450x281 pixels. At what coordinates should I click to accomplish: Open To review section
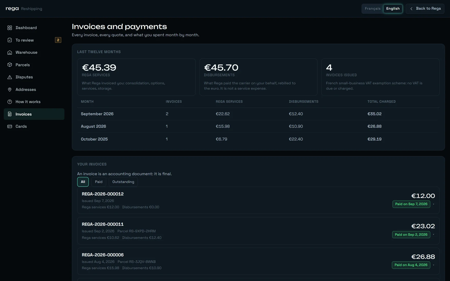(x=34, y=40)
